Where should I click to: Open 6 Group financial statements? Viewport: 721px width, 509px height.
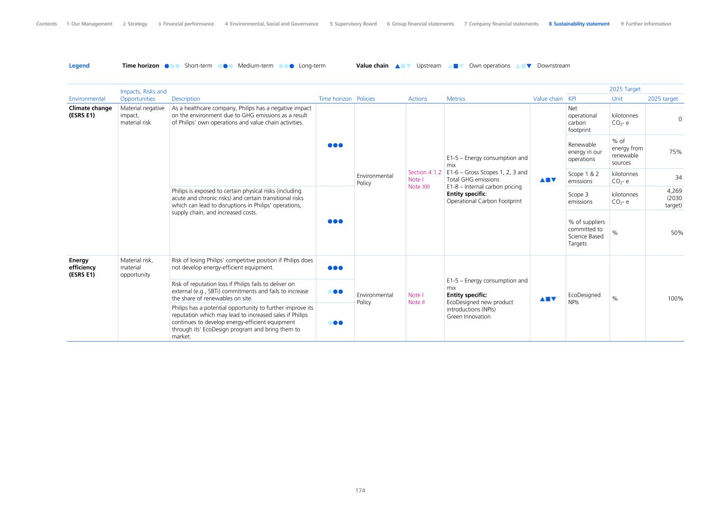click(x=420, y=24)
